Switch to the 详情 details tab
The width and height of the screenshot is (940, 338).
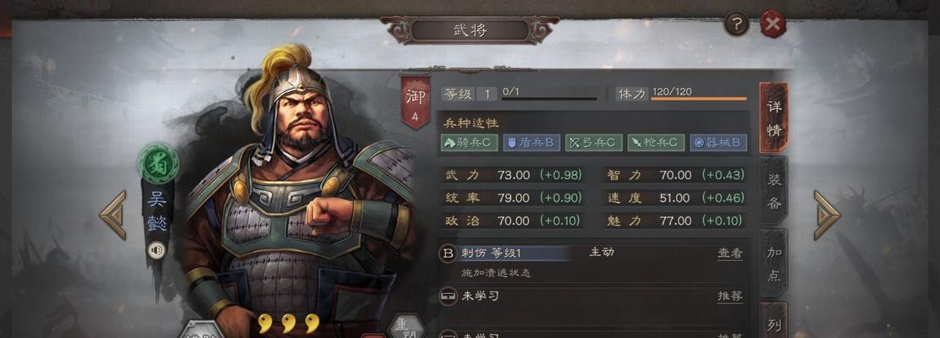coord(774,117)
